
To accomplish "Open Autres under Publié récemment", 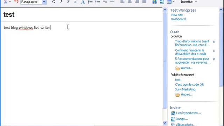I will (187, 94).
